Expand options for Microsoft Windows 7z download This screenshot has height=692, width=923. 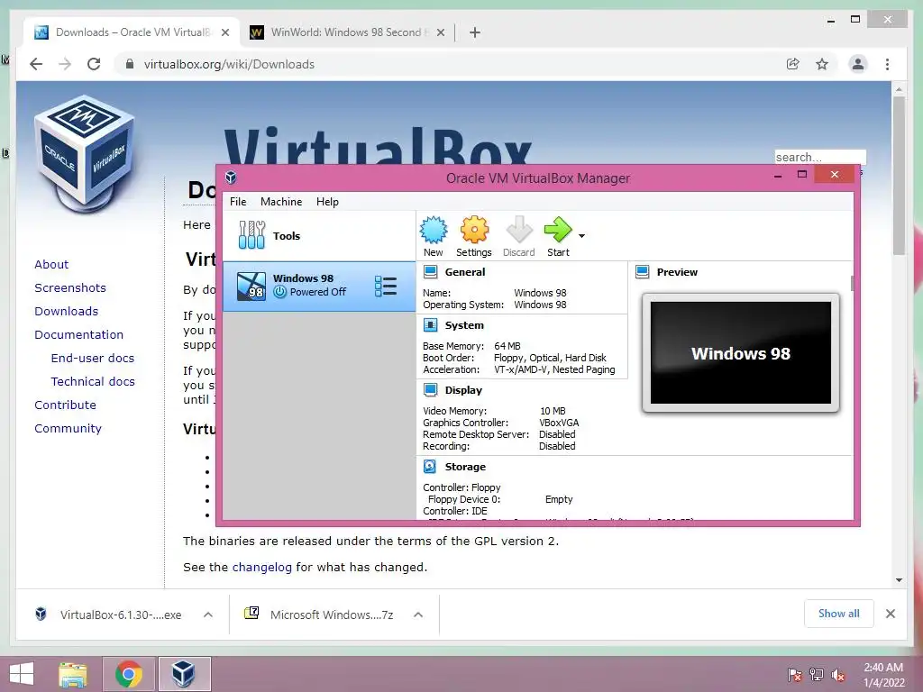point(418,615)
